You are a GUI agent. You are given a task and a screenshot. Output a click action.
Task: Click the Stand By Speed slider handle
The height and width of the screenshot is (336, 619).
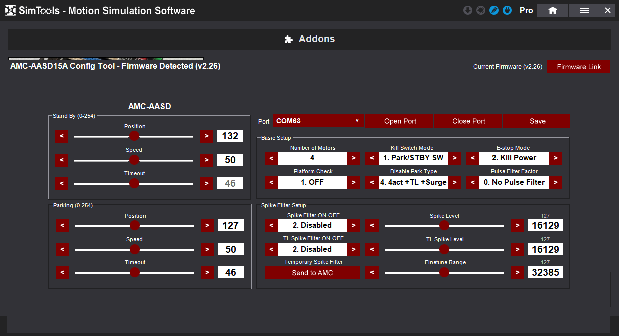pos(134,160)
